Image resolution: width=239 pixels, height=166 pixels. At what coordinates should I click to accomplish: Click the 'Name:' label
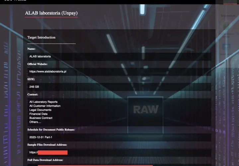coord(32,49)
